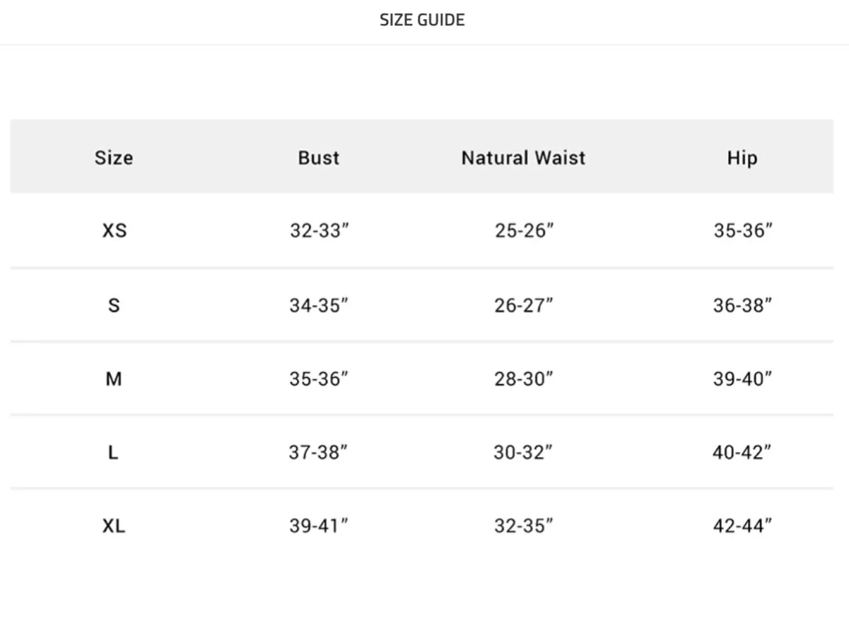Viewport: 849px width, 629px height.
Task: Select the L size row label
Action: tap(113, 452)
